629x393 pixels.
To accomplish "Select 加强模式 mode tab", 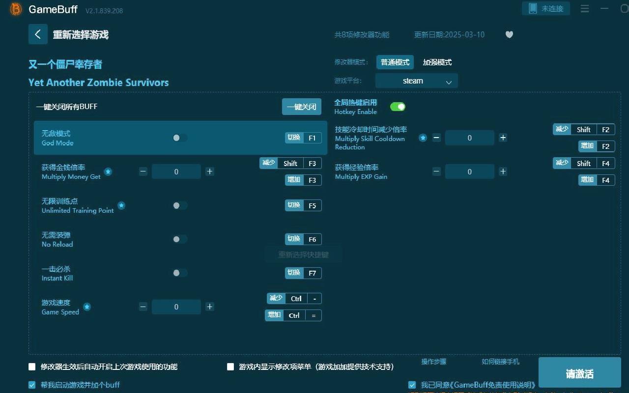I will tap(437, 62).
